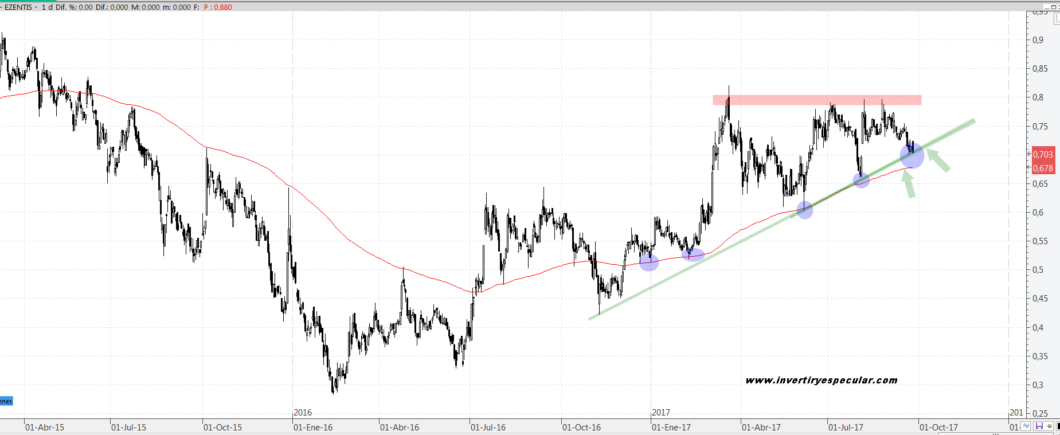This screenshot has height=435, width=1060.
Task: Click the 01-Jul-16 date axis marker
Action: click(x=488, y=427)
